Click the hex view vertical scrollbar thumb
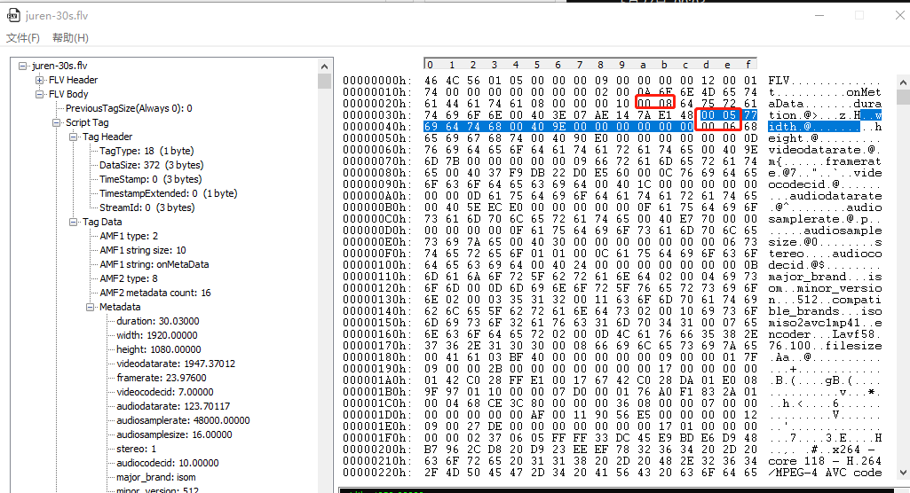 [x=903, y=97]
